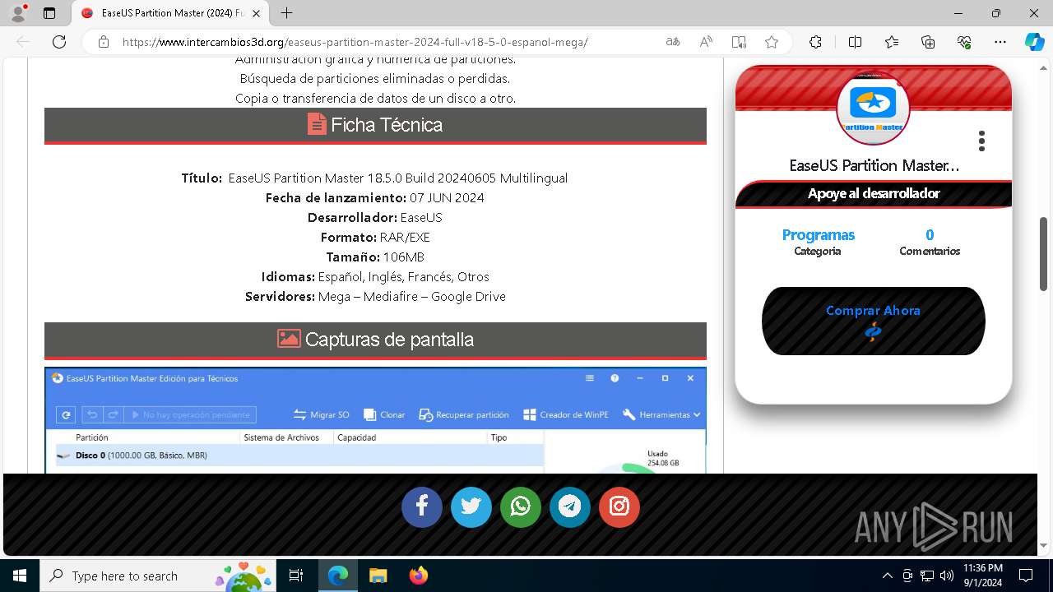
Task: Open the Windows Start menu
Action: click(x=20, y=576)
